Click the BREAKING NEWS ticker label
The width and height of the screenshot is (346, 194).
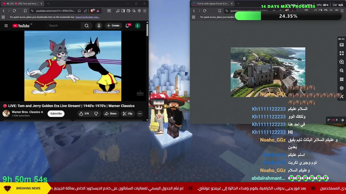(x=28, y=188)
